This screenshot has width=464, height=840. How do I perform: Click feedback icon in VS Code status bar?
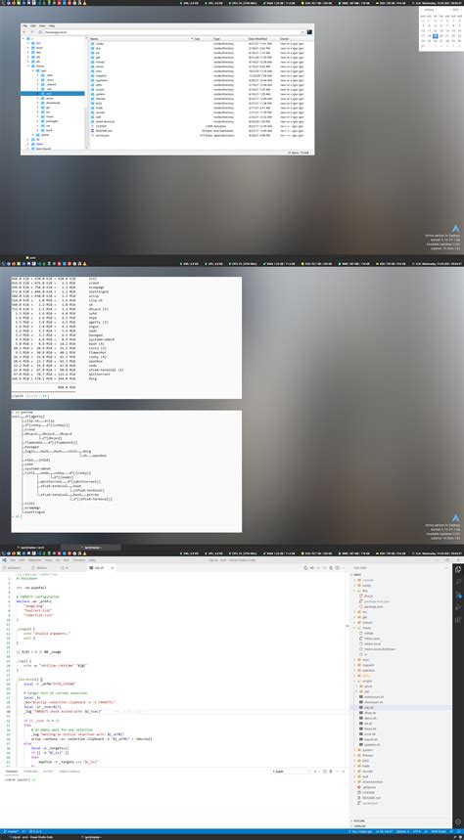pyautogui.click(x=451, y=831)
